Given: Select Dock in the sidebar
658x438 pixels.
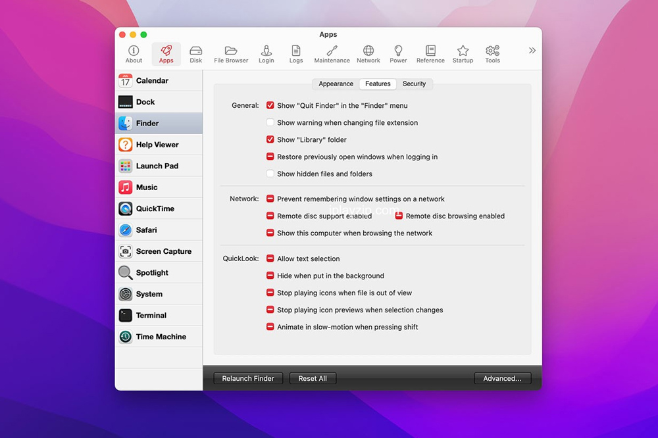Looking at the screenshot, I should tap(159, 102).
